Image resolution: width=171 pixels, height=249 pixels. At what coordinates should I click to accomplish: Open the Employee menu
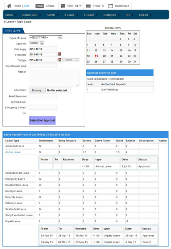(112, 15)
